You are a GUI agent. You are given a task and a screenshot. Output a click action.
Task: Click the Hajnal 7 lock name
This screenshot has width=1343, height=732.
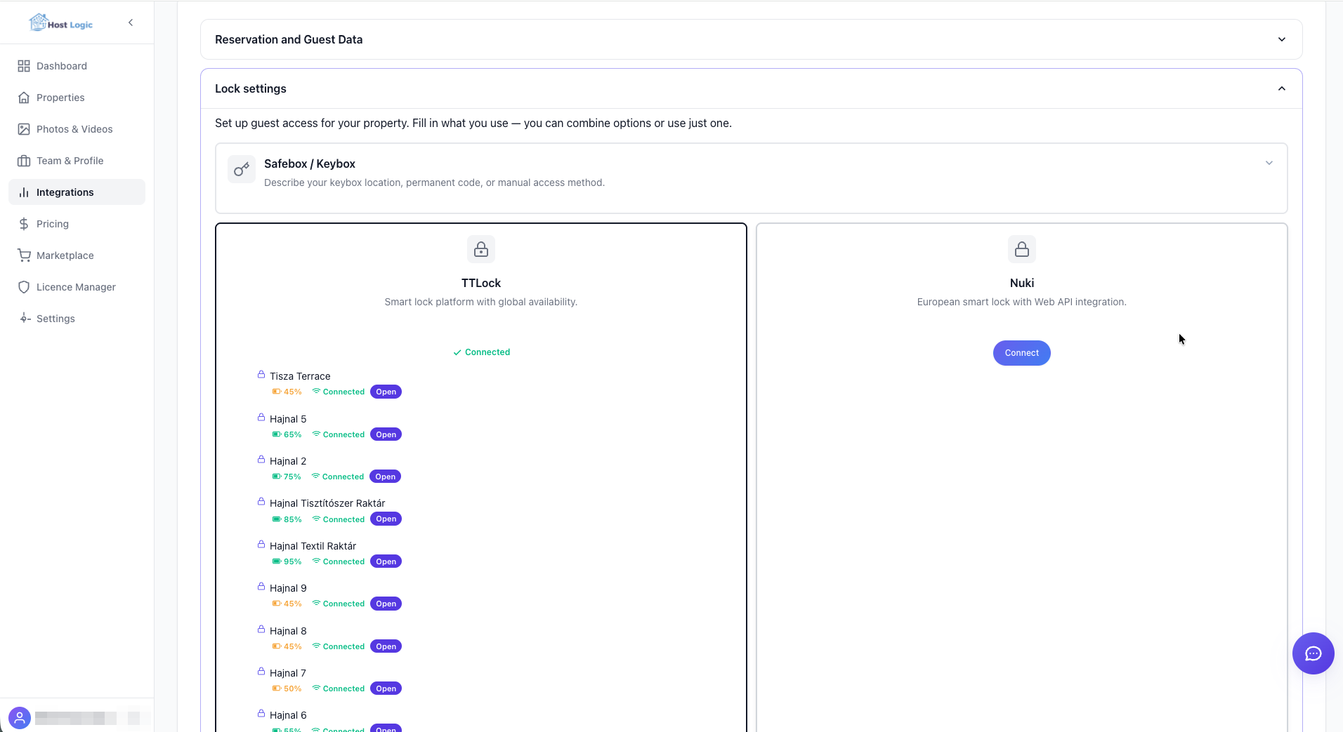[x=288, y=673]
